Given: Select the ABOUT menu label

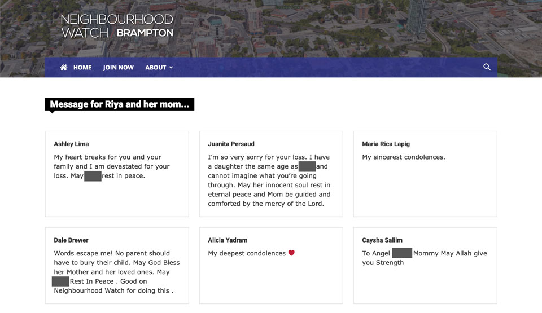Looking at the screenshot, I should (155, 68).
